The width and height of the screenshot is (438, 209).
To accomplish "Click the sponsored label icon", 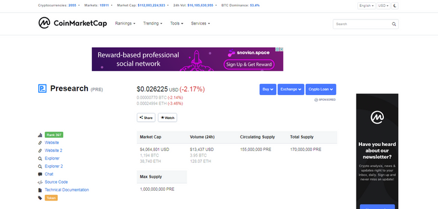I will point(316,100).
